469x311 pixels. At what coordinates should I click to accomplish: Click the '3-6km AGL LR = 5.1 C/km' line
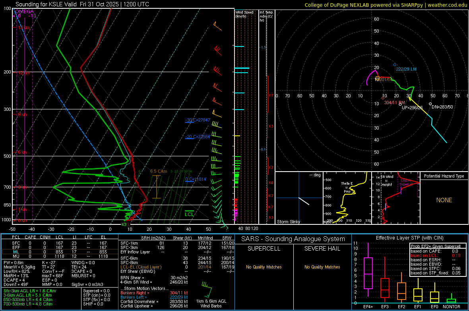point(28,295)
